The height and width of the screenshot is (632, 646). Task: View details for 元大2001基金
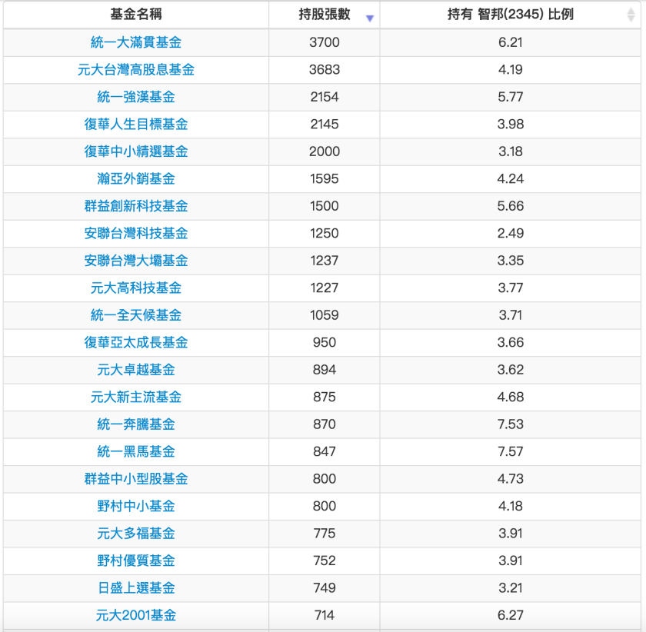135,615
